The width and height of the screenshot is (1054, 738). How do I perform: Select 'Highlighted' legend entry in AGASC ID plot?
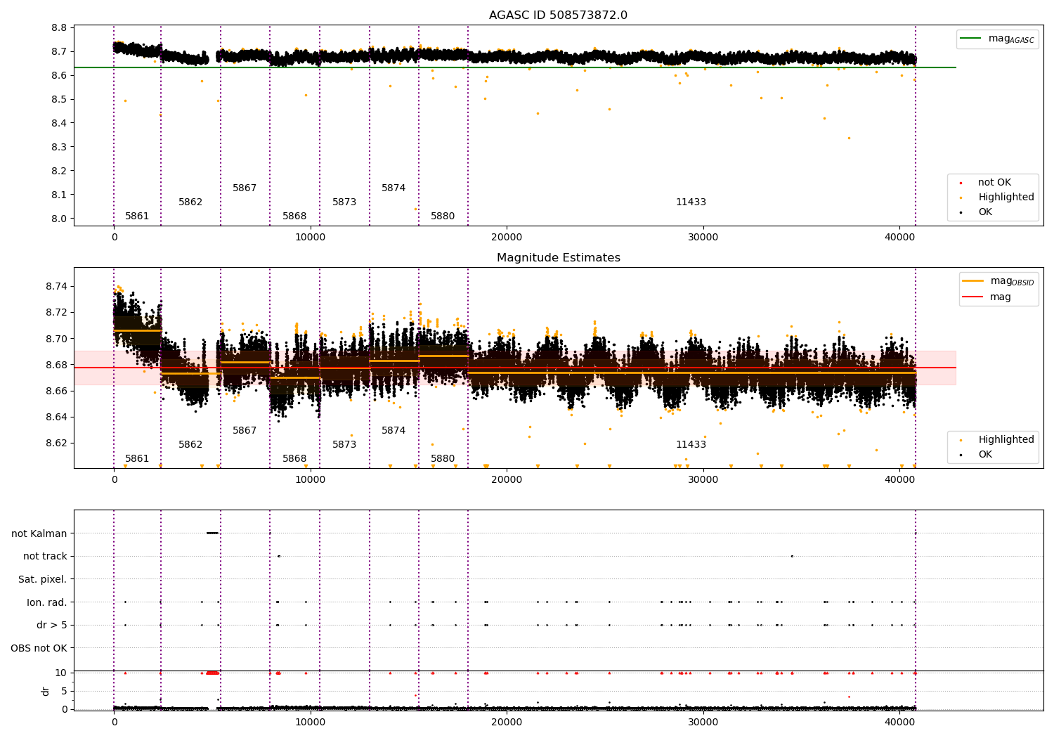pyautogui.click(x=1006, y=198)
